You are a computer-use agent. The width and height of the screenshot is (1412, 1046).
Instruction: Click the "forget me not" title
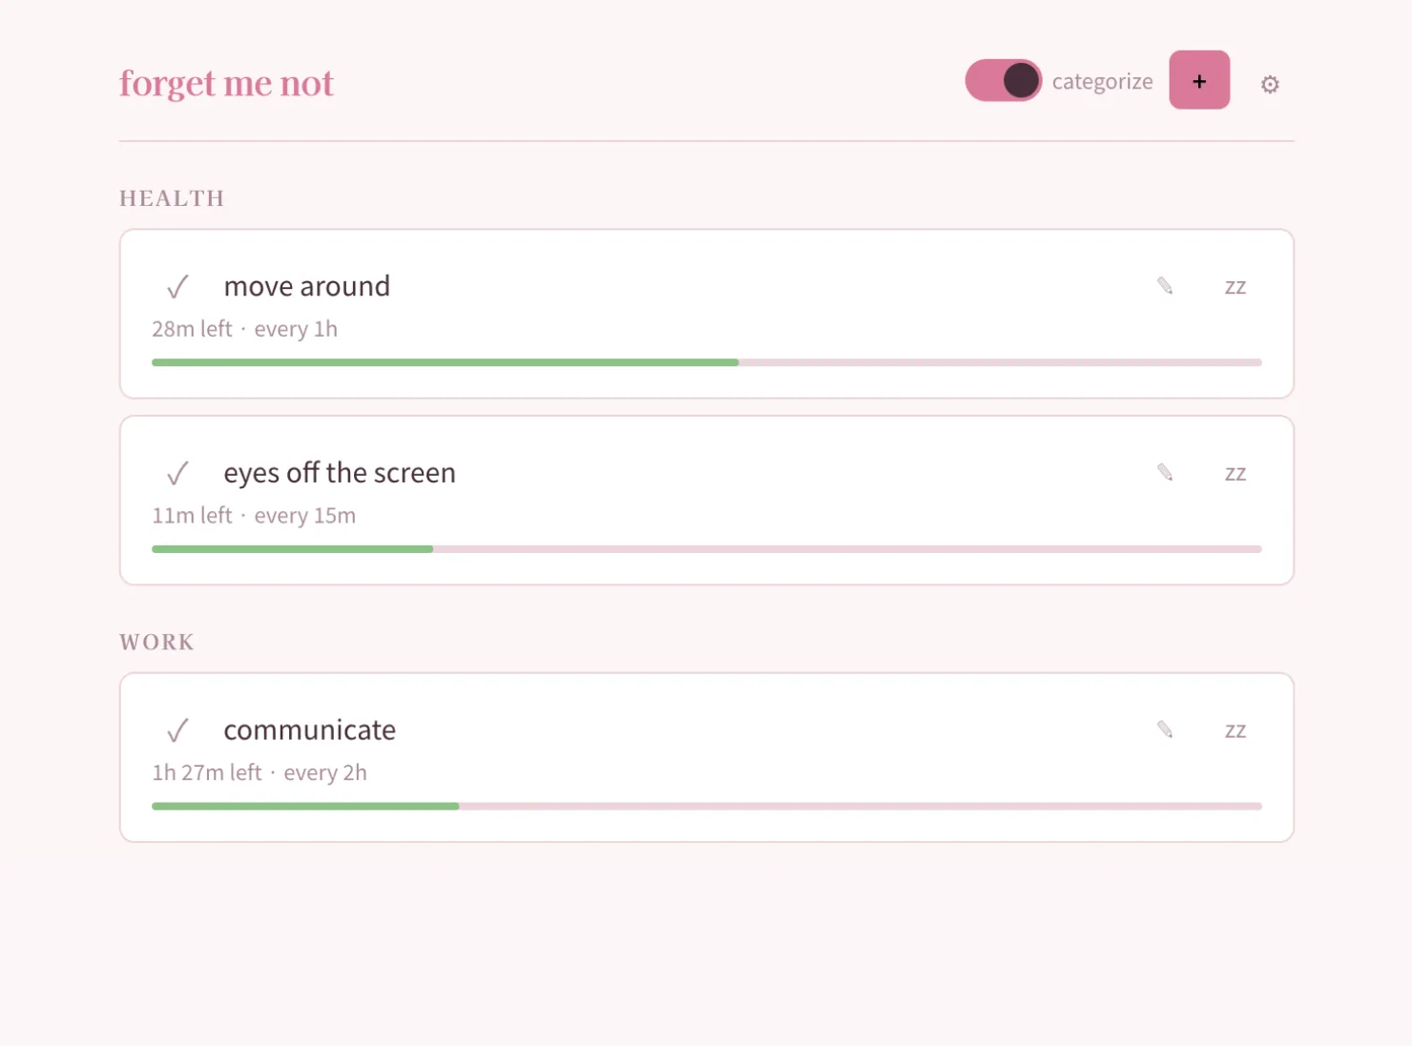pyautogui.click(x=225, y=83)
